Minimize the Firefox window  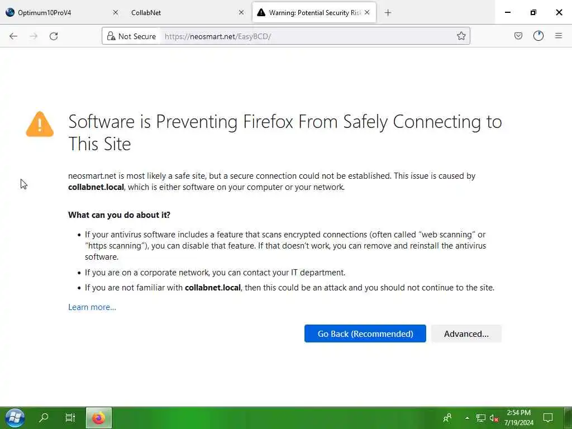(507, 12)
